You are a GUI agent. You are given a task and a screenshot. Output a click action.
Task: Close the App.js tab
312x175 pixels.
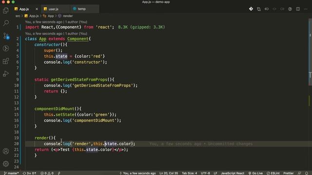coord(37,9)
